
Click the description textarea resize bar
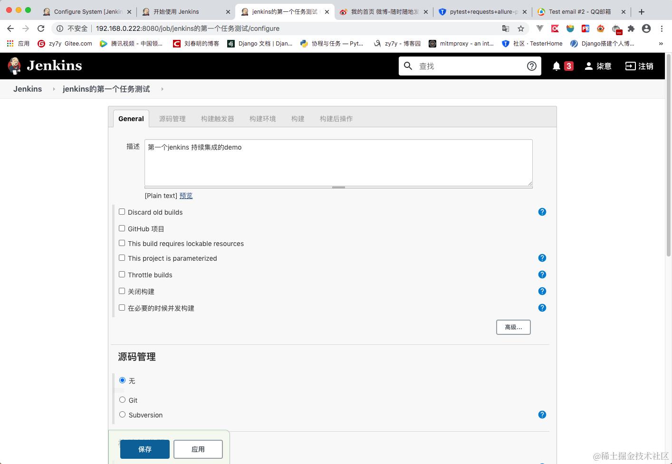pyautogui.click(x=338, y=187)
